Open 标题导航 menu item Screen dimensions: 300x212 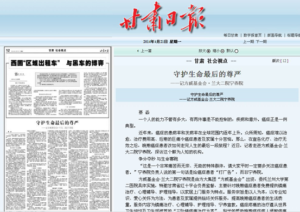[x=293, y=35]
